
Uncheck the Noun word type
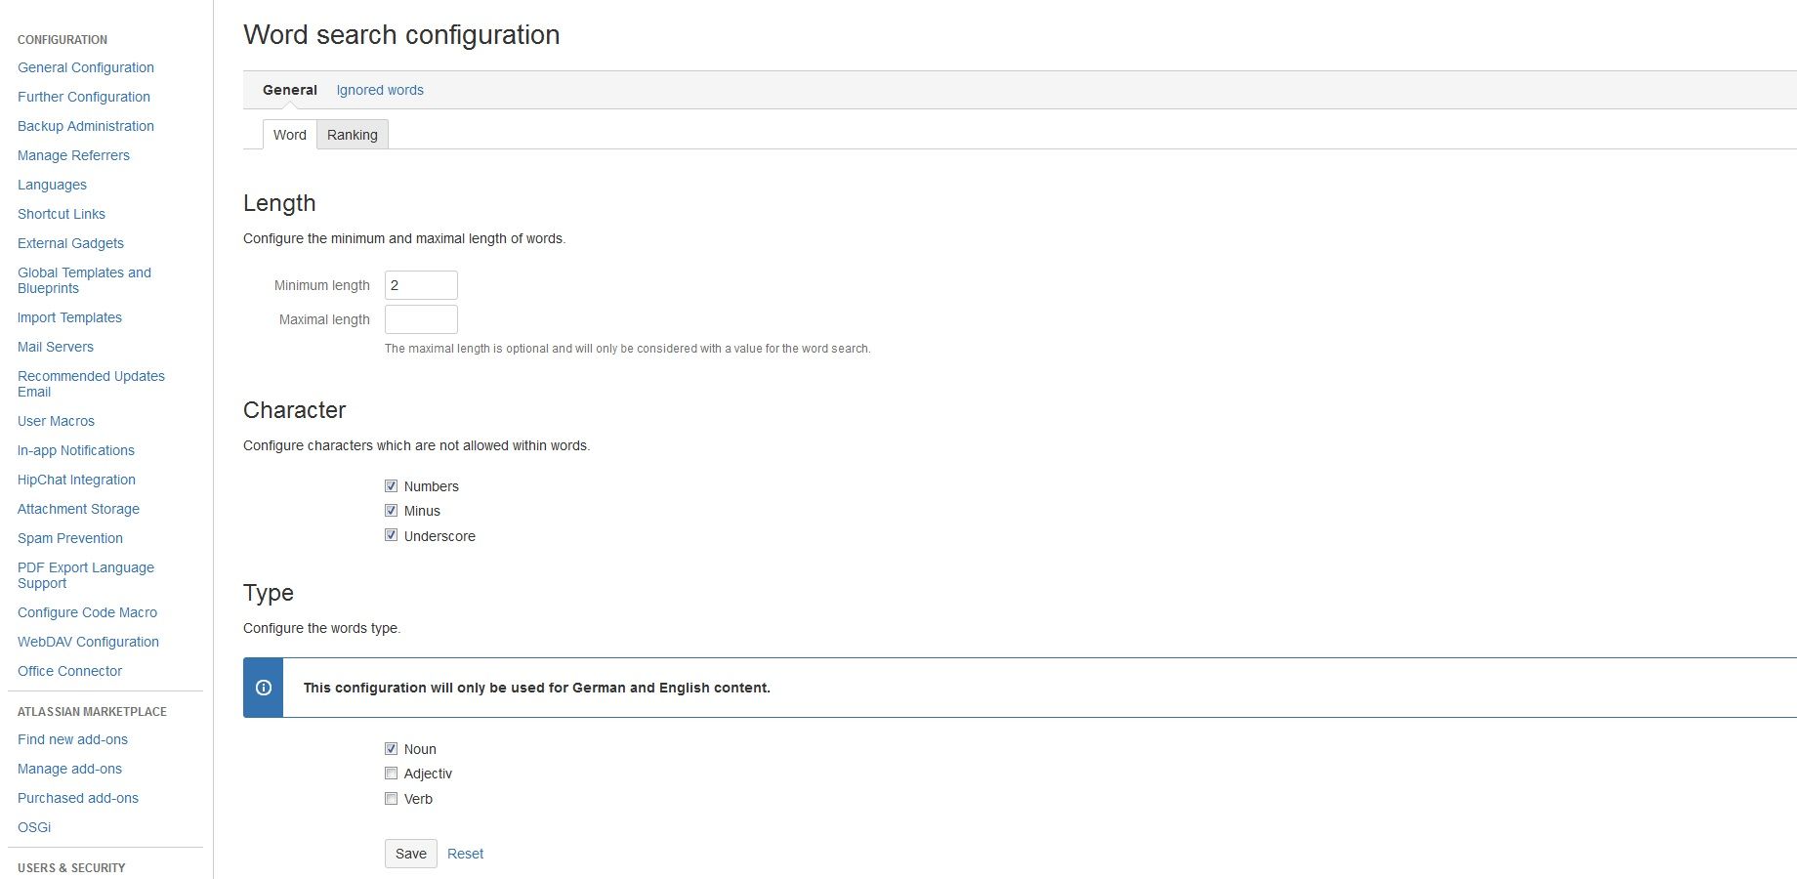tap(391, 749)
